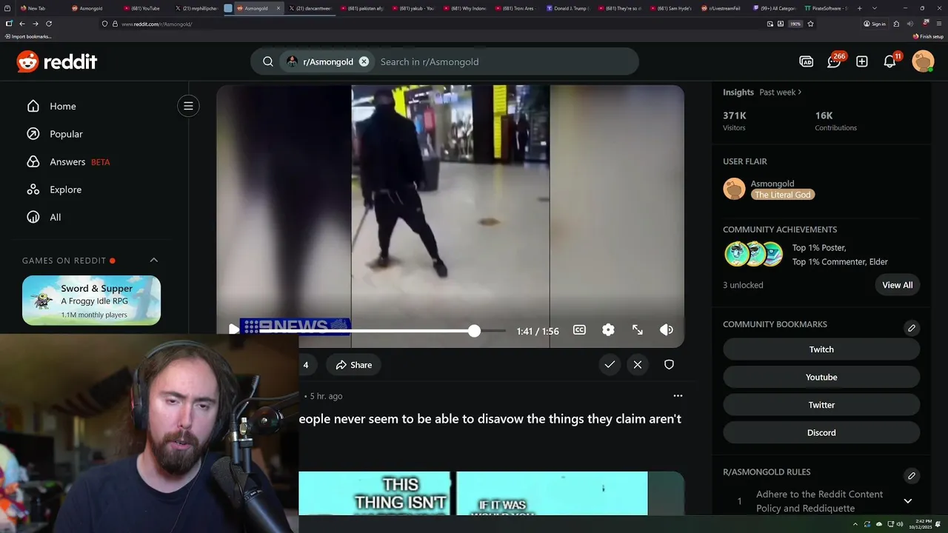The height and width of the screenshot is (533, 948).
Task: Open a new browser tab
Action: tap(859, 8)
